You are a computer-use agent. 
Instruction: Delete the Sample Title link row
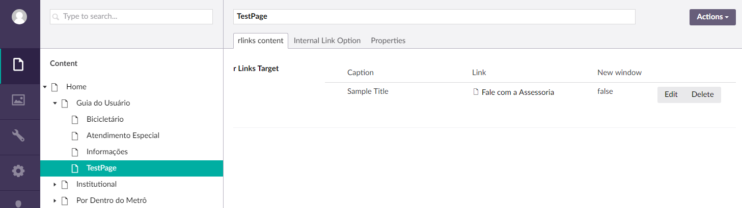[703, 94]
